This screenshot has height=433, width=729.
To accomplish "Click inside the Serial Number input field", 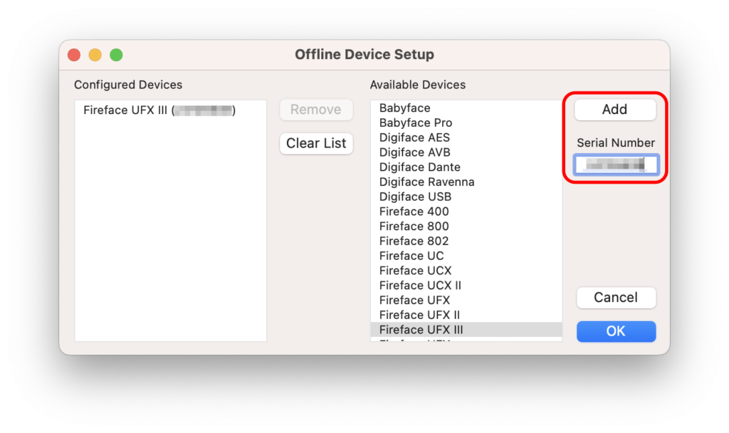I will tap(616, 165).
